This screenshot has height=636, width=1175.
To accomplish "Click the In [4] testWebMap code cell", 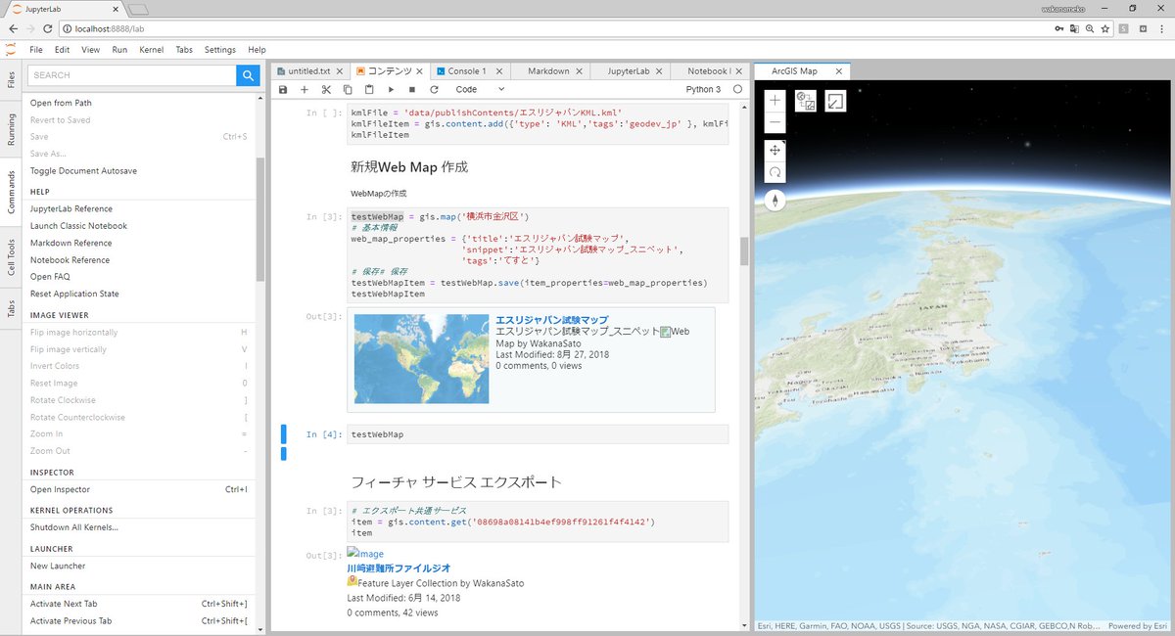I will (x=537, y=434).
